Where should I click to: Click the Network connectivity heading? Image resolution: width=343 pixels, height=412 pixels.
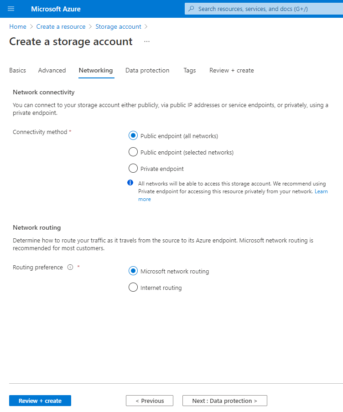tap(44, 92)
